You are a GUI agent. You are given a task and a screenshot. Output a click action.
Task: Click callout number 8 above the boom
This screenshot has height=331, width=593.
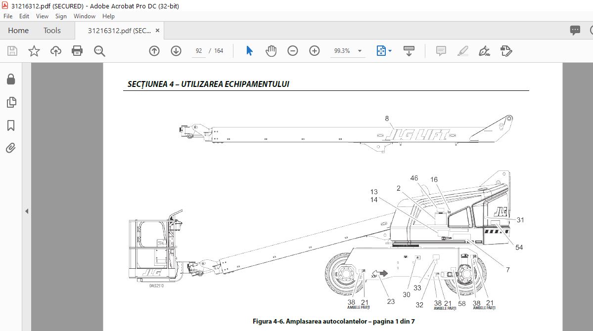click(387, 119)
